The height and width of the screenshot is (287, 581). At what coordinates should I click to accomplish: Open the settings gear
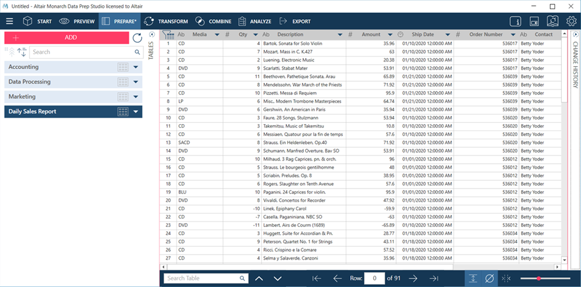(571, 21)
